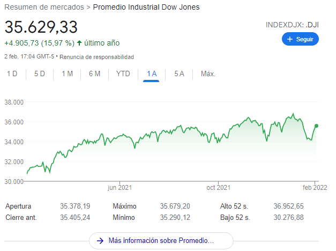Select the 5 D time range tab
Viewport: 336px width, 251px height.
(x=40, y=73)
